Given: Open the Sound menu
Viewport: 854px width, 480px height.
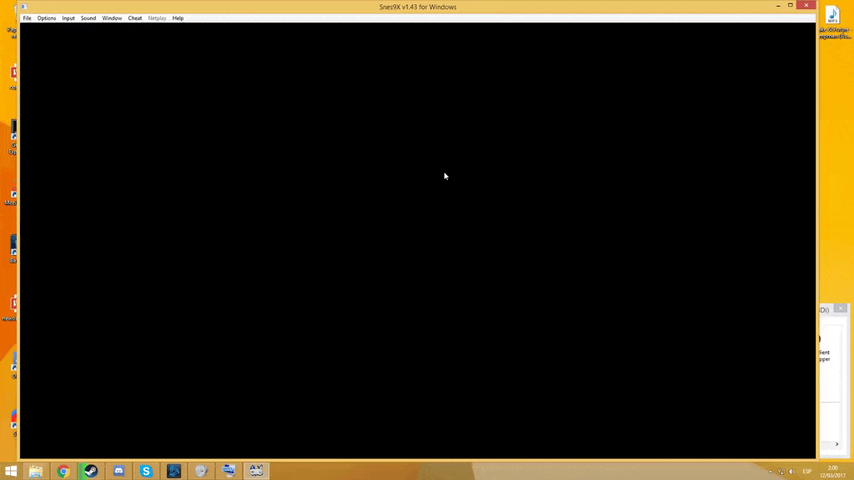Looking at the screenshot, I should pyautogui.click(x=88, y=17).
